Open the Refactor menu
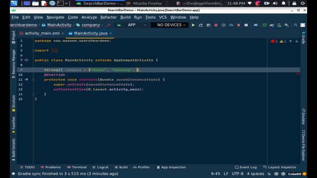Screen dimensions: 317x178 click(108, 17)
